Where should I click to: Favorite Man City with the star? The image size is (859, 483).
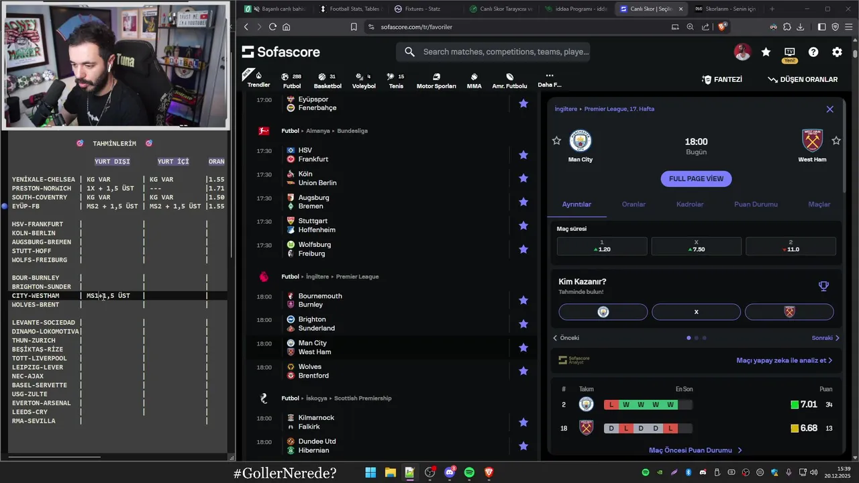(x=556, y=140)
